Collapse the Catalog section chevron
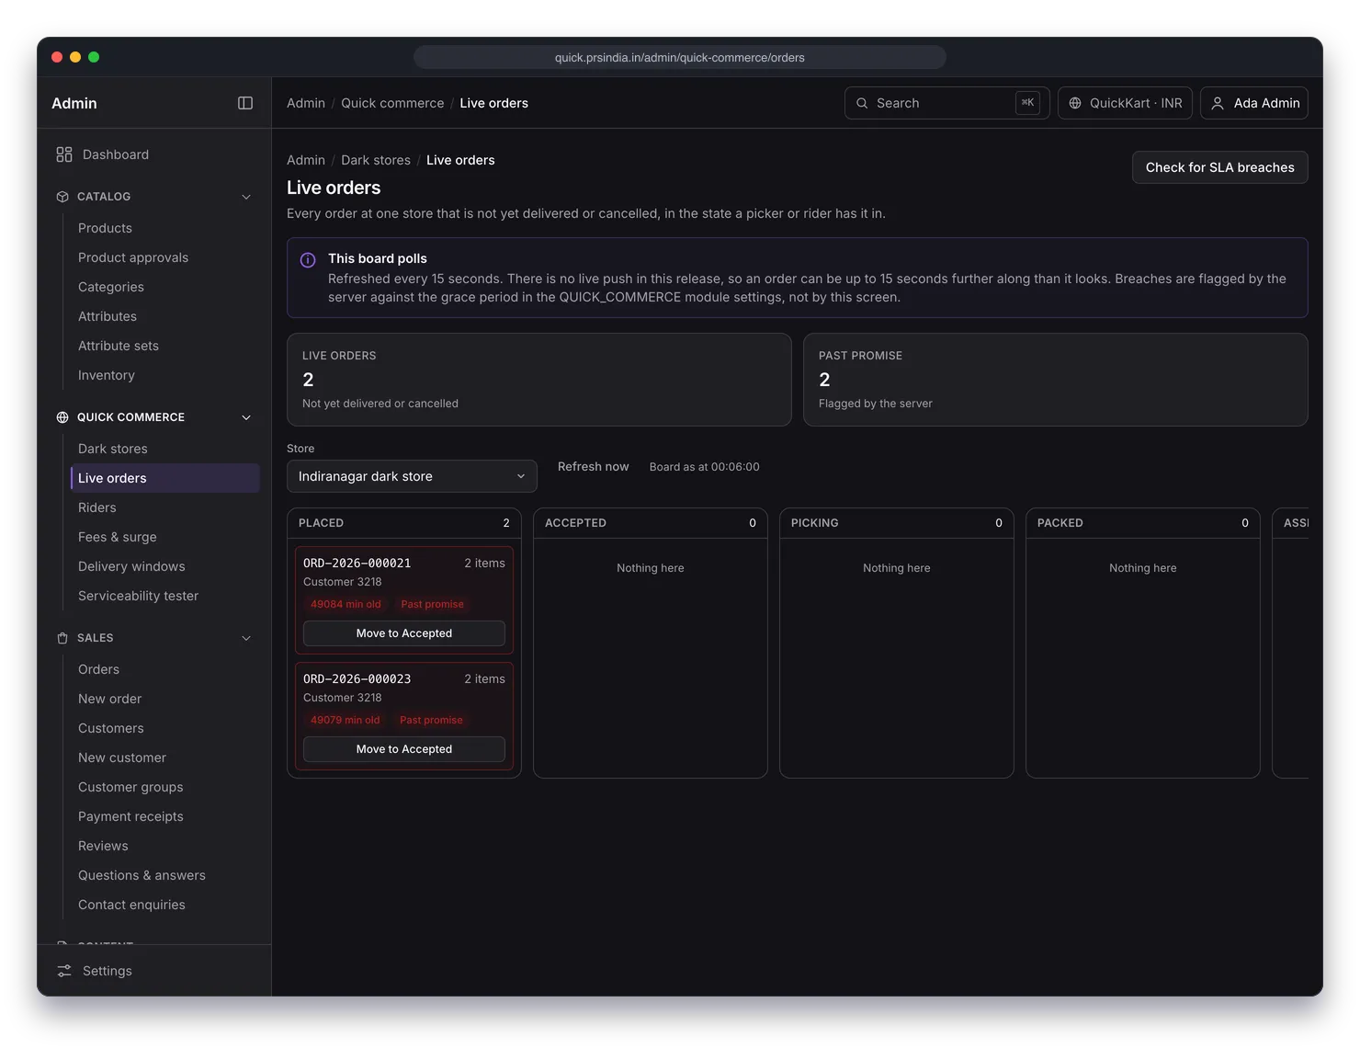This screenshot has width=1360, height=1048. [x=246, y=197]
